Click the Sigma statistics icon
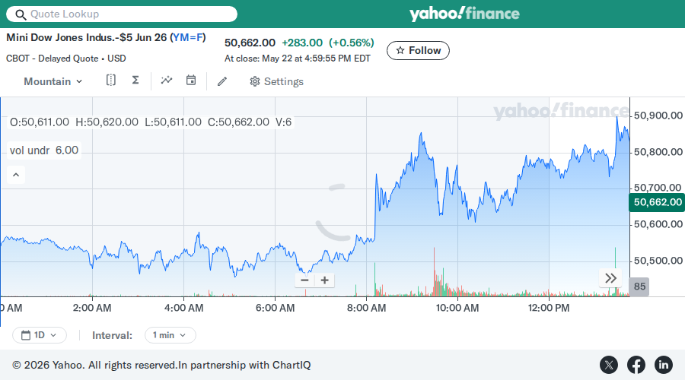 (135, 81)
